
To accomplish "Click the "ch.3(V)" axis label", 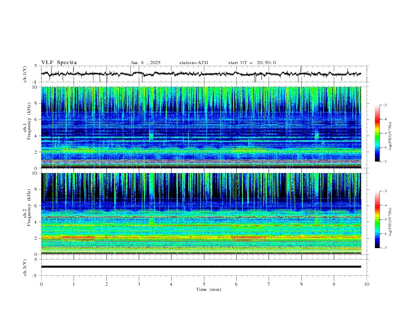I will 25,267.
